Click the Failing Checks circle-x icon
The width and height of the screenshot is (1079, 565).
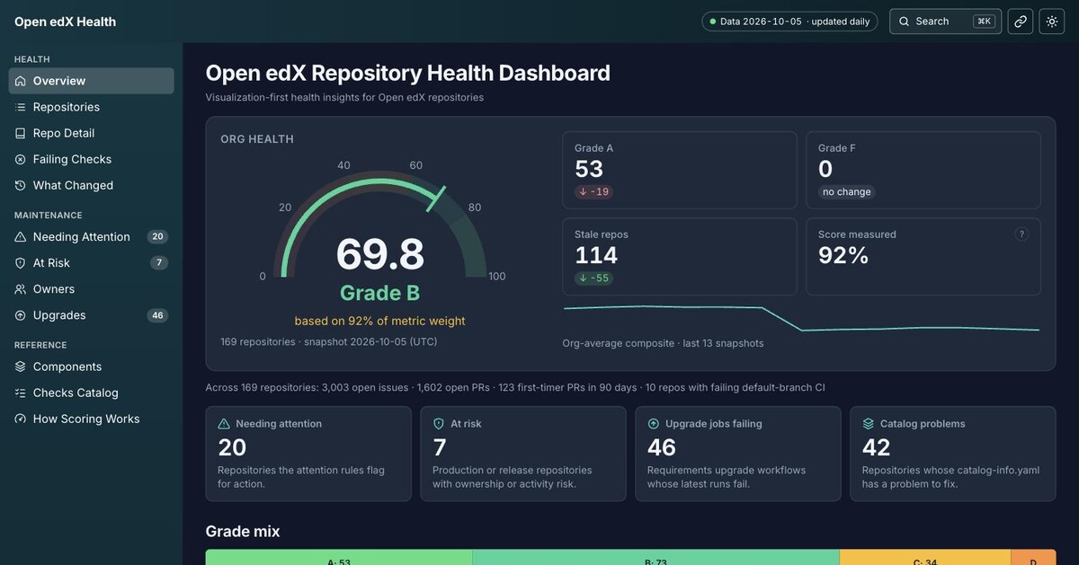pyautogui.click(x=21, y=159)
